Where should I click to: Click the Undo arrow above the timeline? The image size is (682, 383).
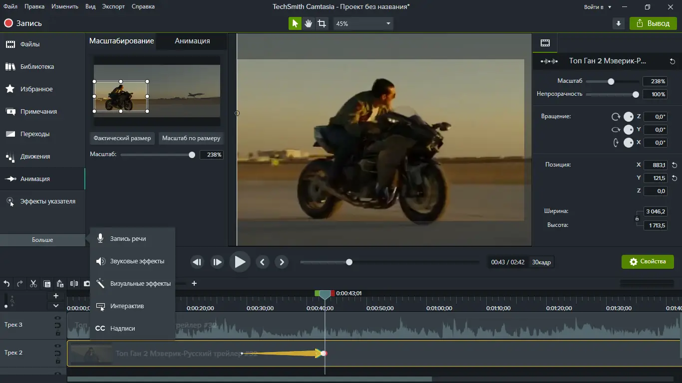[x=6, y=283]
